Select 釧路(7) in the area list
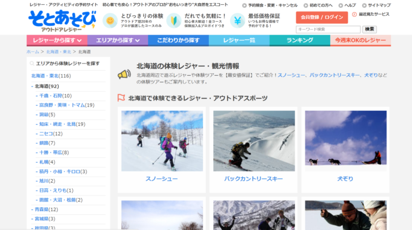 [47, 143]
